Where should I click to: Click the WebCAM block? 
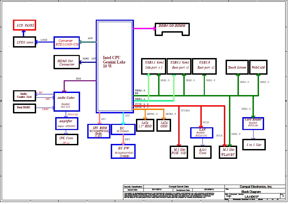point(258,67)
